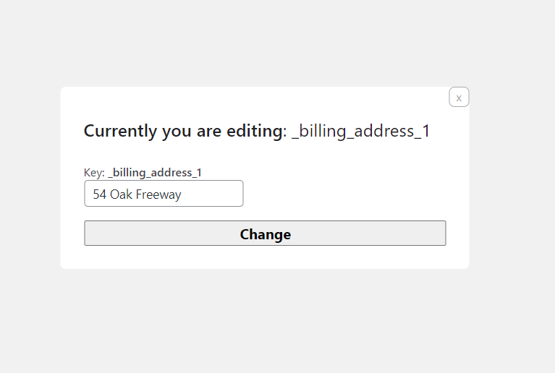This screenshot has height=373, width=555.
Task: Click the word "Currently" in the heading
Action: point(120,131)
